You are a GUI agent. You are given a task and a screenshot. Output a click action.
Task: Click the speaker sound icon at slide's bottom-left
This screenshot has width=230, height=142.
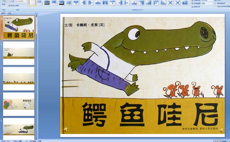pos(66,129)
